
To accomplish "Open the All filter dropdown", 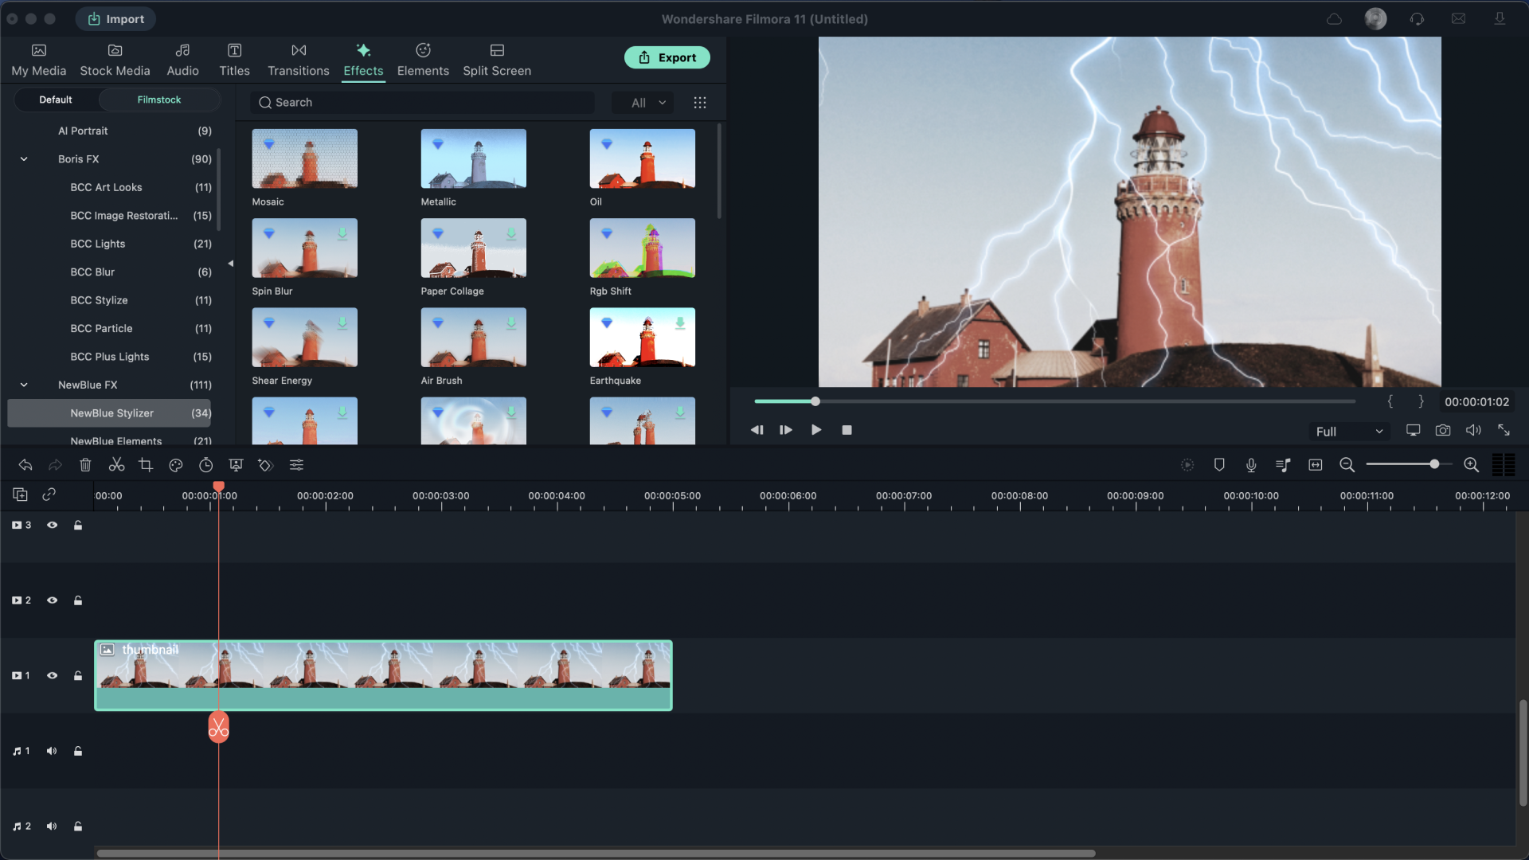I will pos(643,103).
